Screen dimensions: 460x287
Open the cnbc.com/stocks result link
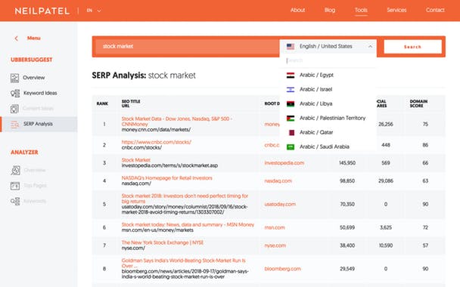[x=157, y=142]
